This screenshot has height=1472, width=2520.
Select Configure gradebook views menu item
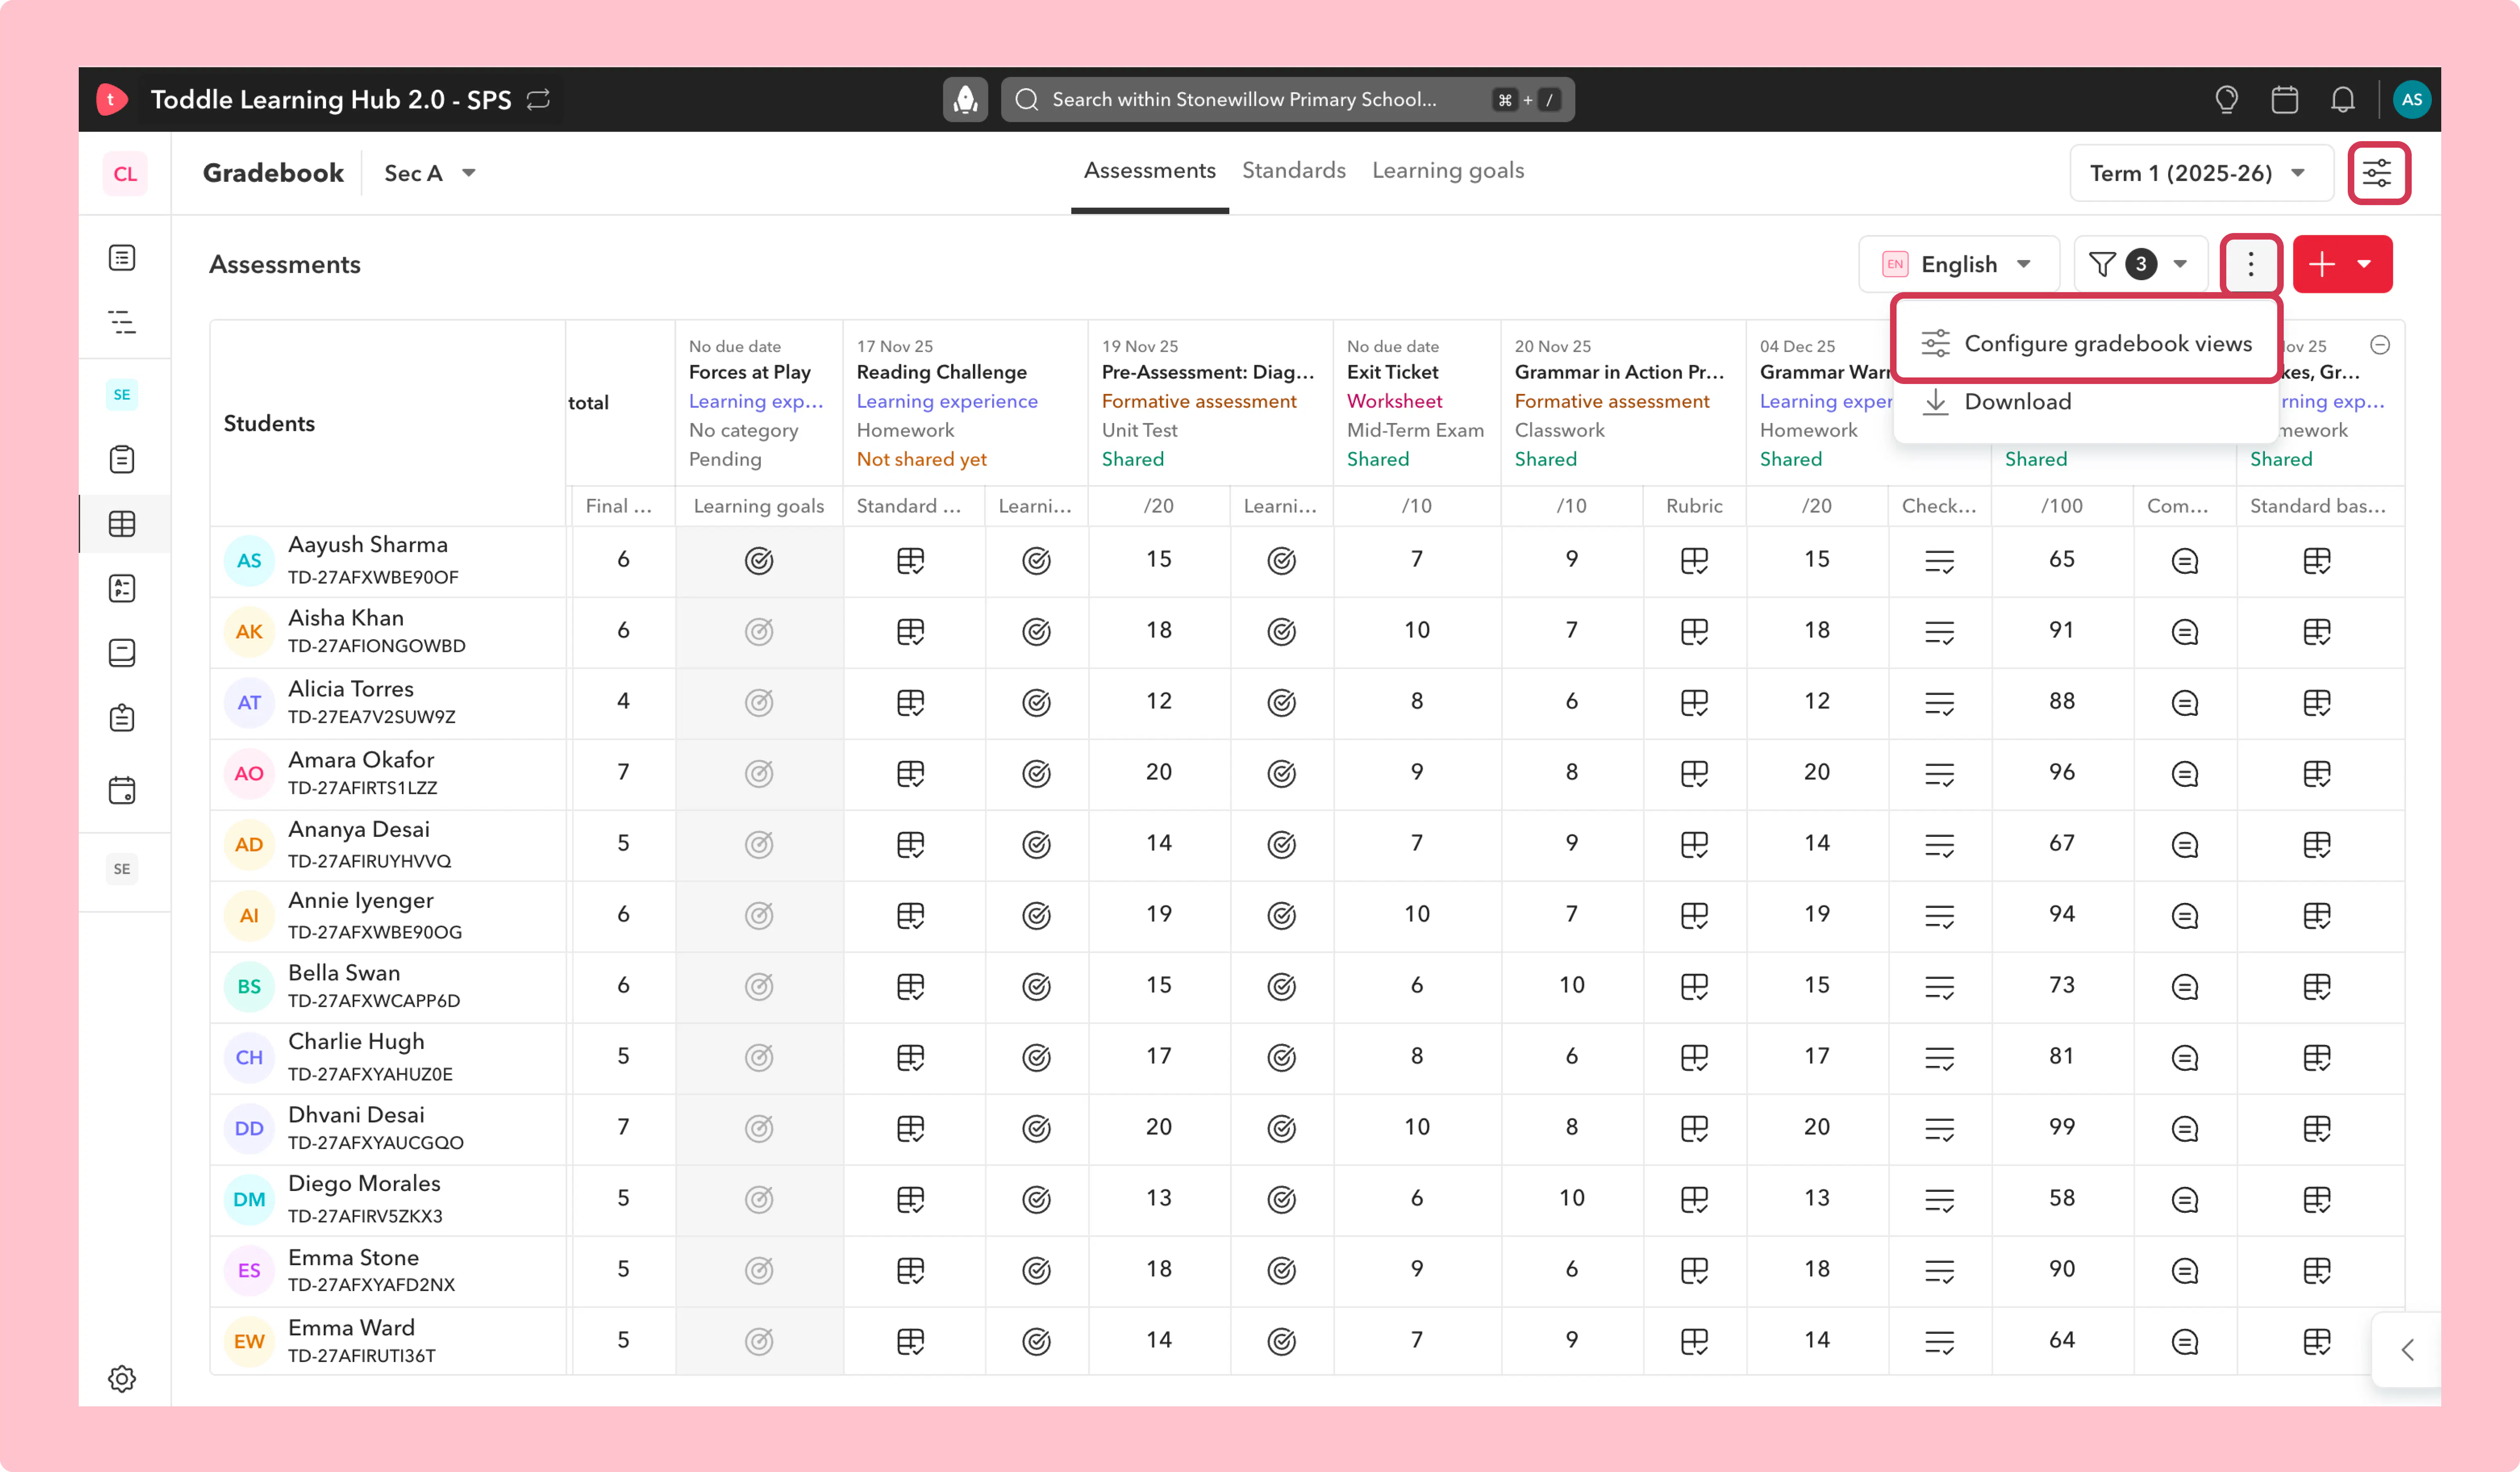pyautogui.click(x=2086, y=343)
